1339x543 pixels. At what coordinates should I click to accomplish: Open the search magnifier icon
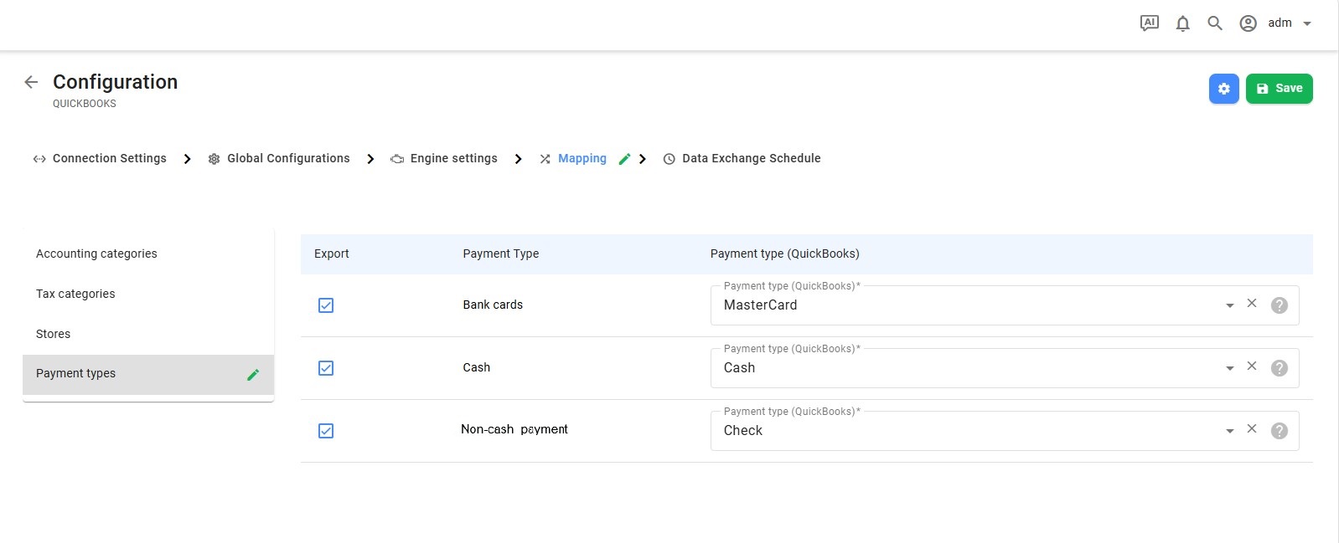[x=1215, y=23]
